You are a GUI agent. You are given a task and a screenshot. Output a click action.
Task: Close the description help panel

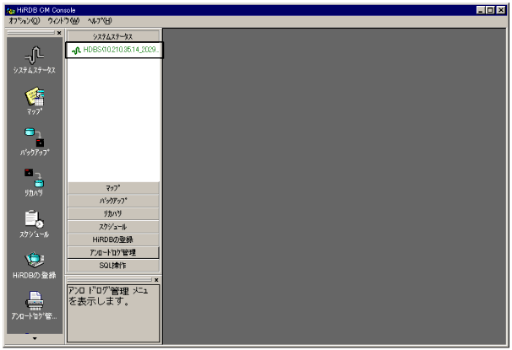coord(156,280)
